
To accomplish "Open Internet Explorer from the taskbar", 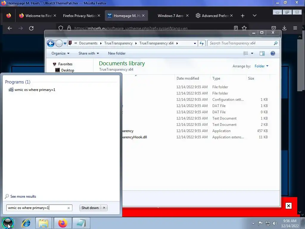I will point(26,223).
